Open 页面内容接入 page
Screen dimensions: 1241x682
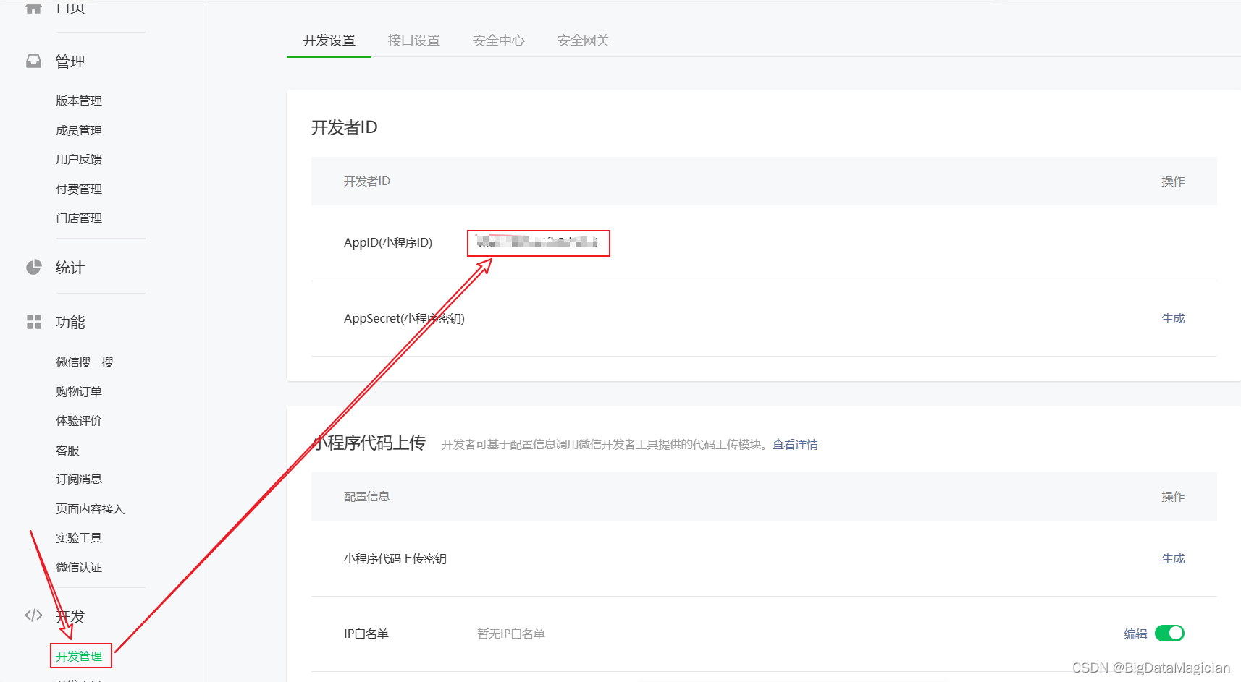pos(91,508)
